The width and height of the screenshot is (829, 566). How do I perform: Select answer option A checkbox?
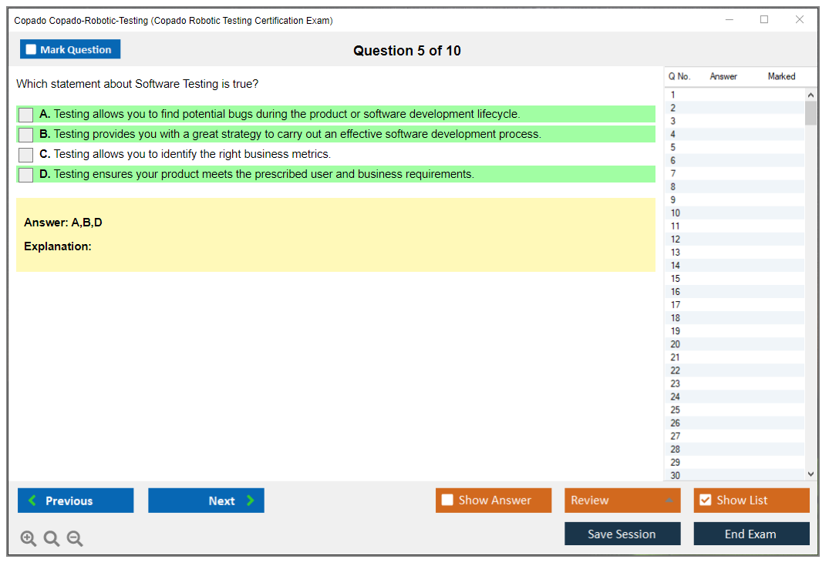point(26,115)
